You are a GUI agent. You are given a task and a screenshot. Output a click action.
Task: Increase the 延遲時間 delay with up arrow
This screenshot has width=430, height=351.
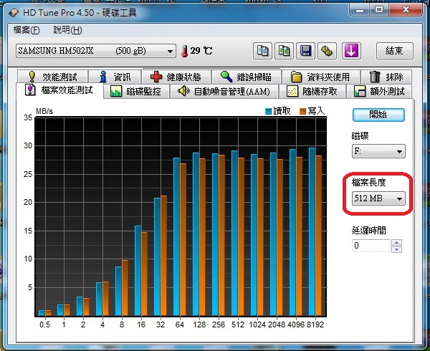[397, 243]
